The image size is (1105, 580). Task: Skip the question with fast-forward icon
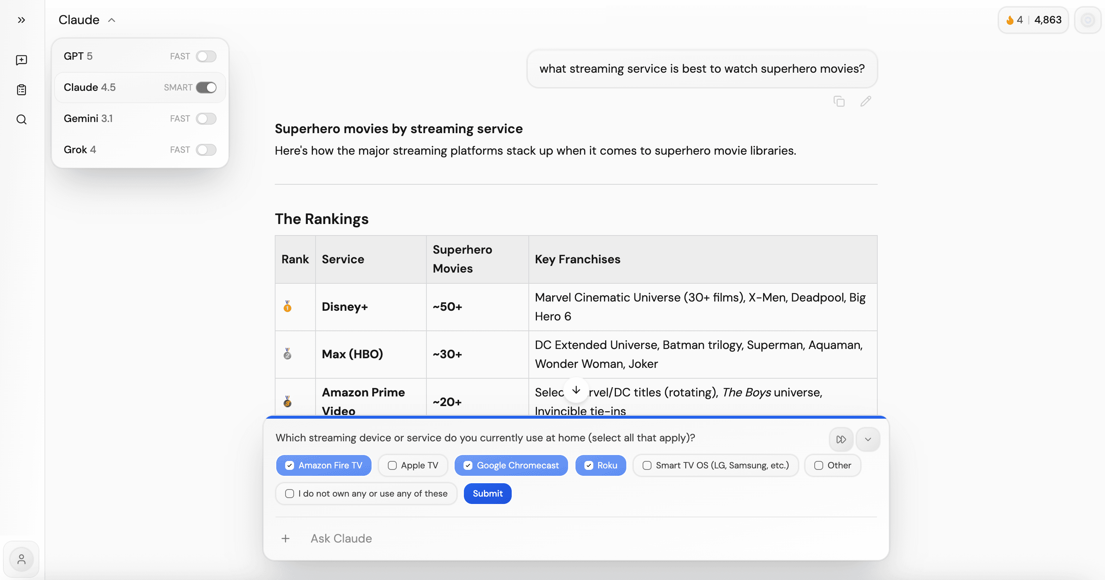841,439
